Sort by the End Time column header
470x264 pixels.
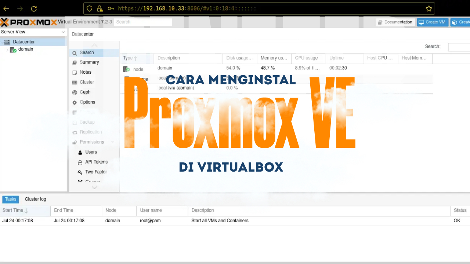pyautogui.click(x=76, y=210)
